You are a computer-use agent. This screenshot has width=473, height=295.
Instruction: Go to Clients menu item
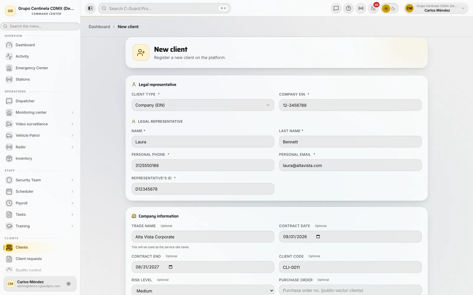[x=40, y=247]
